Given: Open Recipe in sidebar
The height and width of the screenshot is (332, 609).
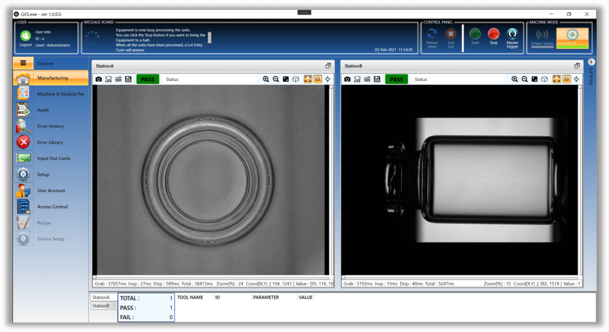Looking at the screenshot, I should point(51,223).
